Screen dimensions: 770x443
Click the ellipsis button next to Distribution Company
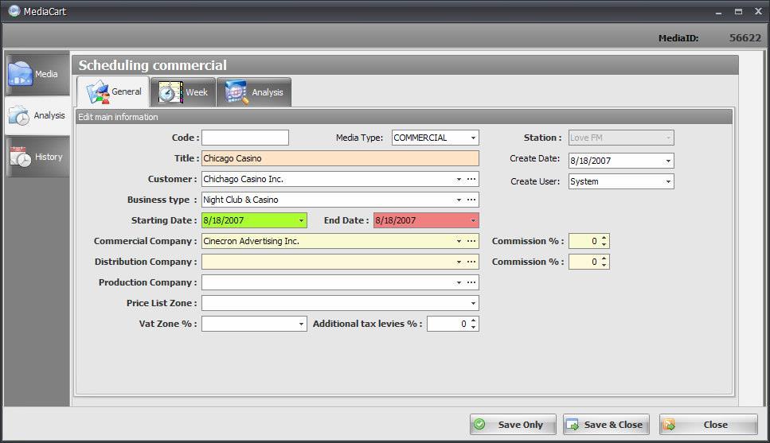(x=471, y=262)
